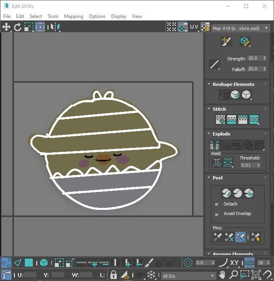The image size is (274, 281).
Task: Toggle Select By Element cube icon
Action: click(x=44, y=263)
